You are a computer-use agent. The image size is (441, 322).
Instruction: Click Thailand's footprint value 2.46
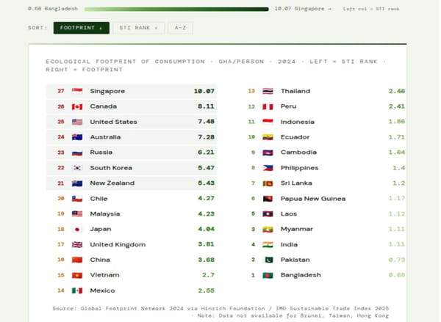(x=397, y=91)
